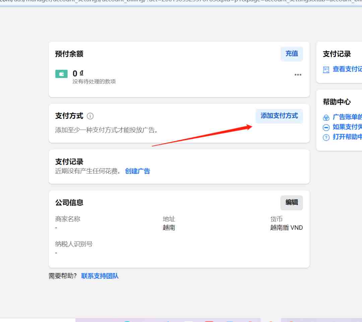Viewport: 362px width, 322px height.
Task: Select the 越南 address value
Action: [x=169, y=228]
